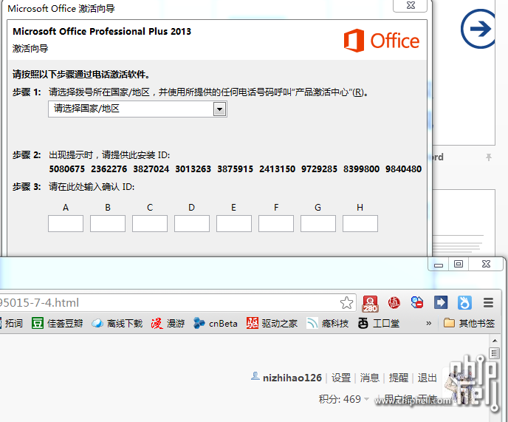Click confirmation ID field E
The image size is (508, 422).
point(234,223)
